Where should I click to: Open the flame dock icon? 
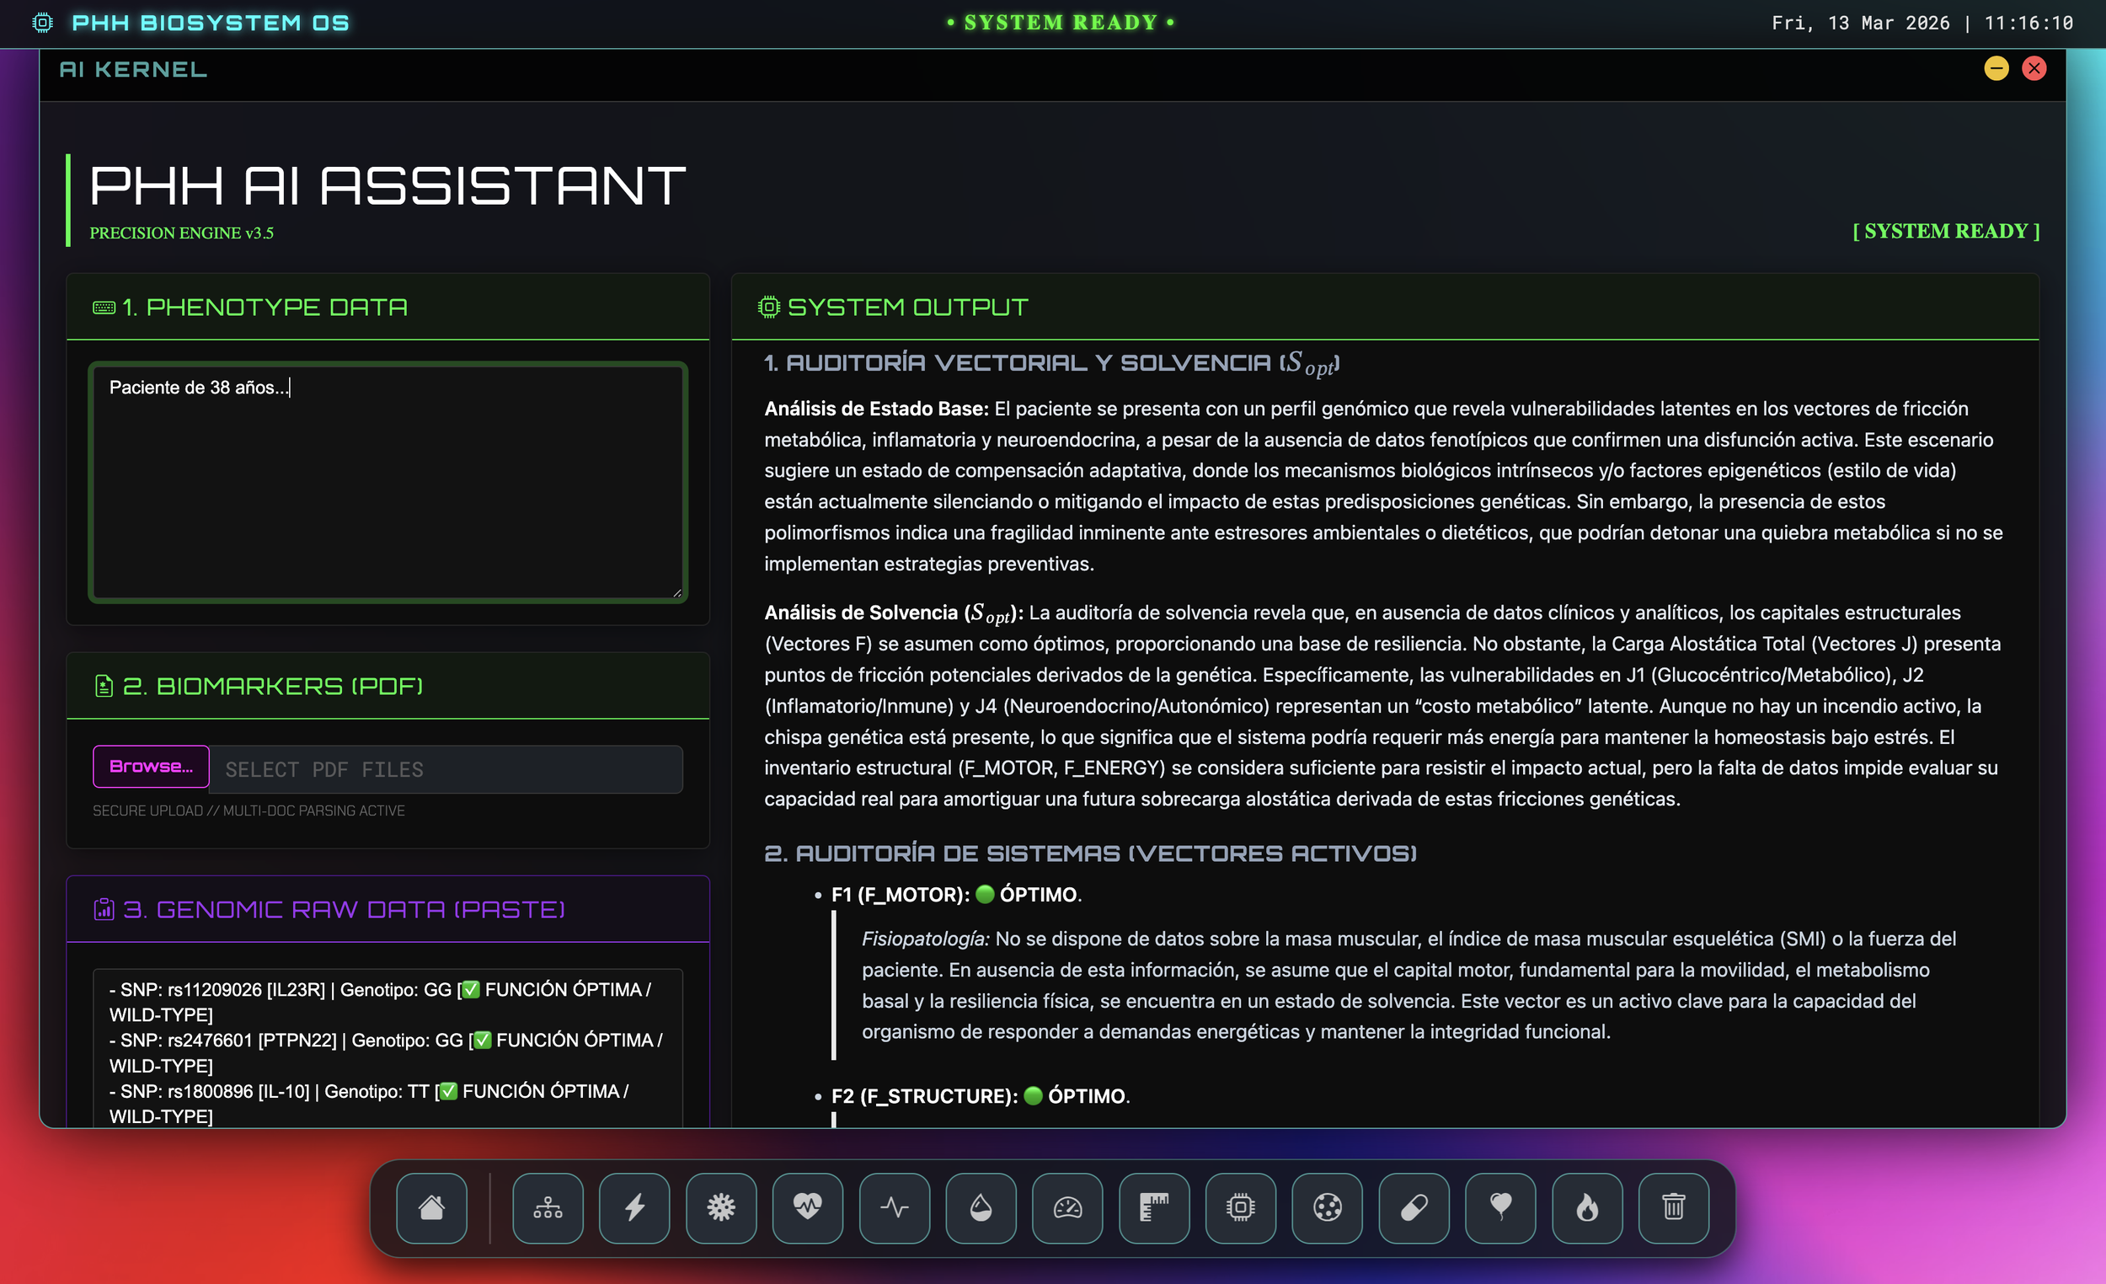click(1587, 1207)
